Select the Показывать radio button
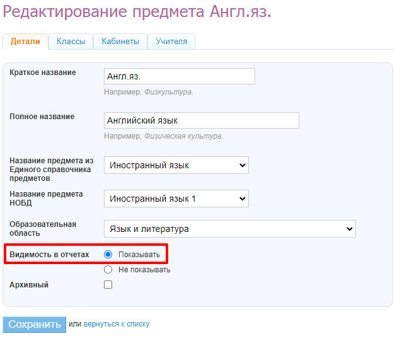The width and height of the screenshot is (395, 341). coord(108,255)
